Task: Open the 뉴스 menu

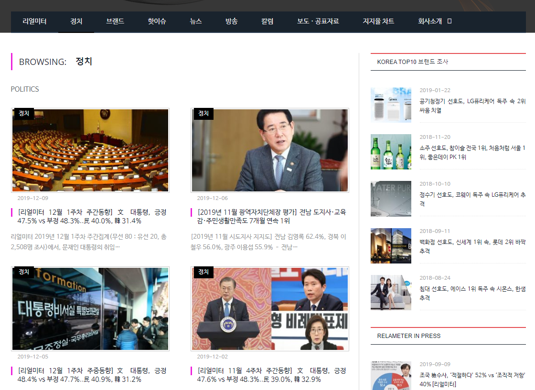Action: point(196,21)
